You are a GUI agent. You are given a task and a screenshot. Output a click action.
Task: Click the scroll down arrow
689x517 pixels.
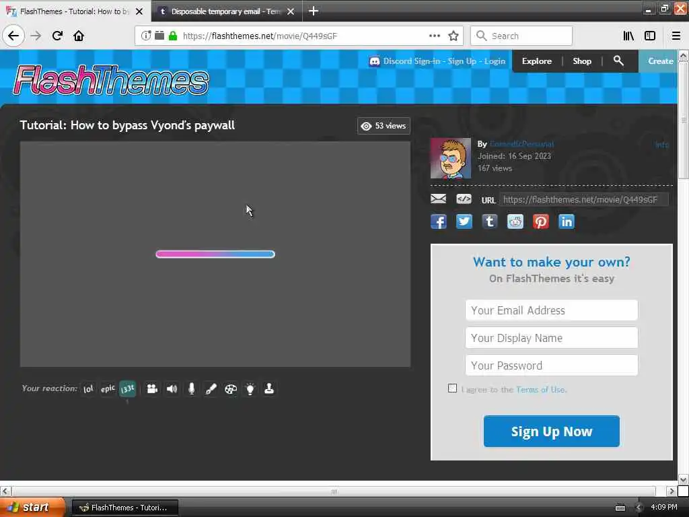tap(683, 479)
